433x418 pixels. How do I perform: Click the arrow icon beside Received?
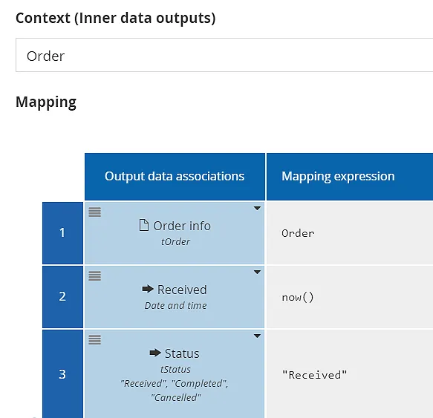click(148, 289)
